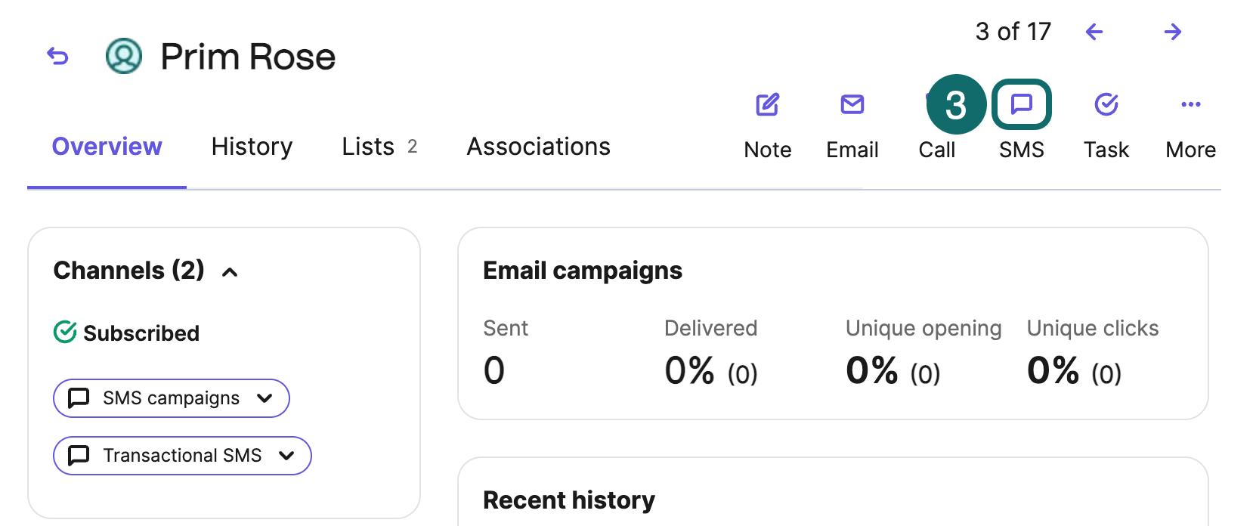The image size is (1253, 526).
Task: Go to previous contact arrow
Action: click(x=1094, y=32)
